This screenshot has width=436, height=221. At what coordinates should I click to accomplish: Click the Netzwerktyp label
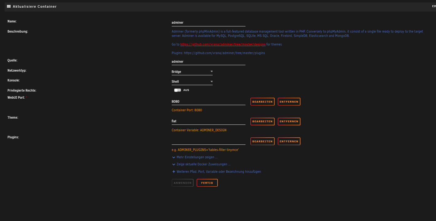(17, 70)
